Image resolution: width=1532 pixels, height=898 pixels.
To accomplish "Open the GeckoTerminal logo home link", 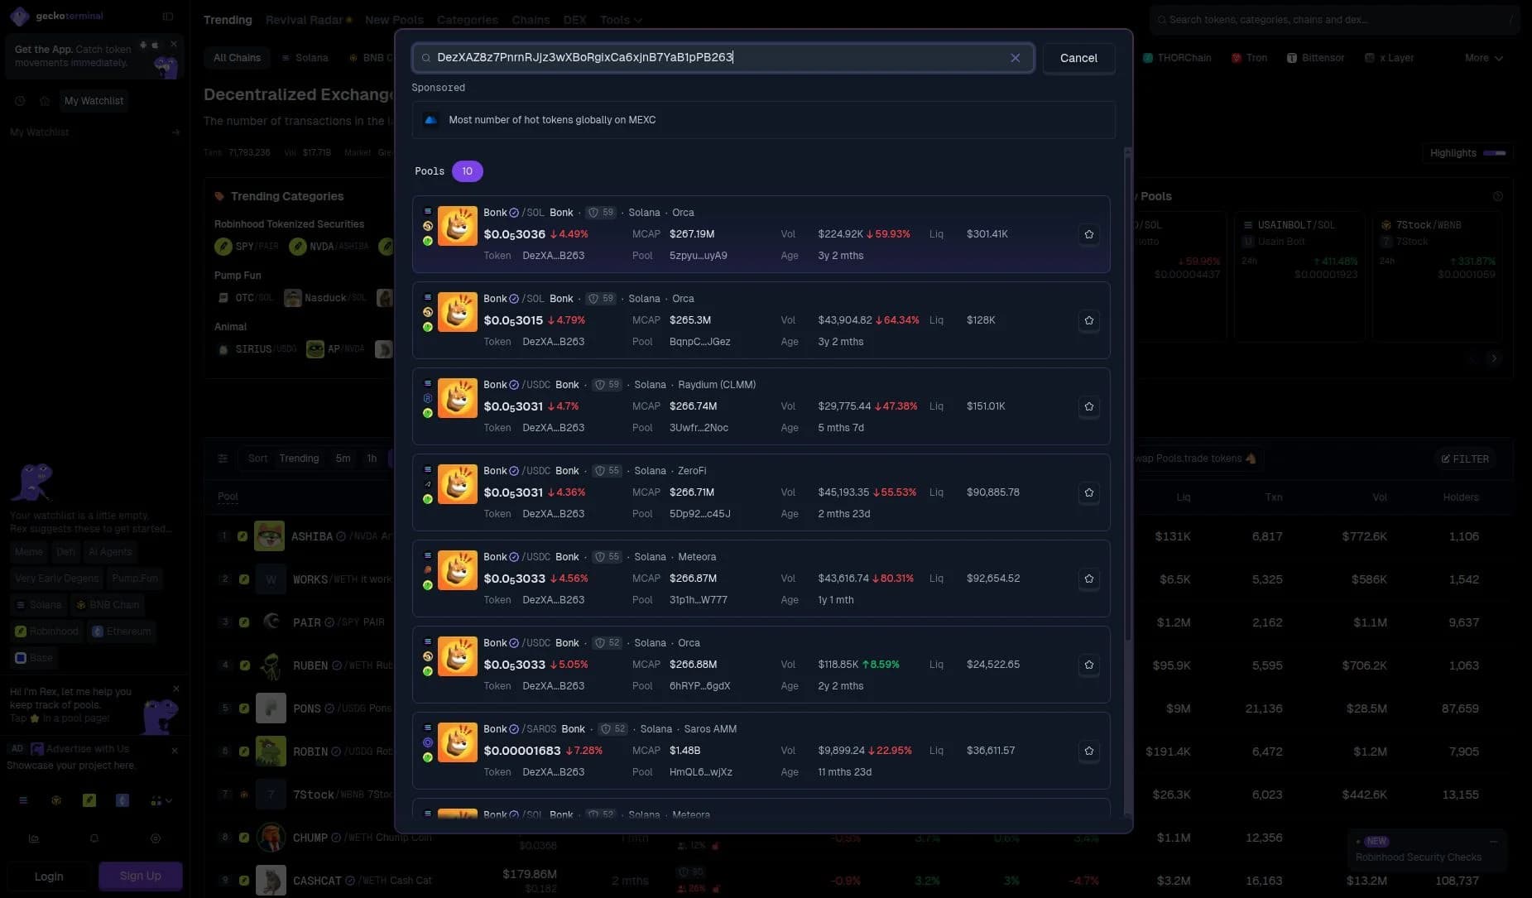I will click(57, 16).
